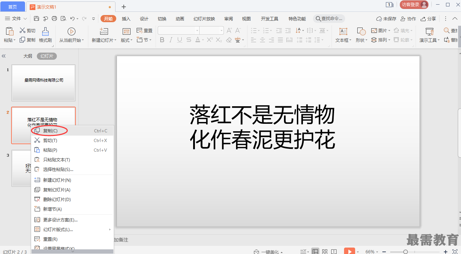Screen dimensions: 461x254
Task: Collapse the slide panel with double chevron
Action: coord(4,56)
